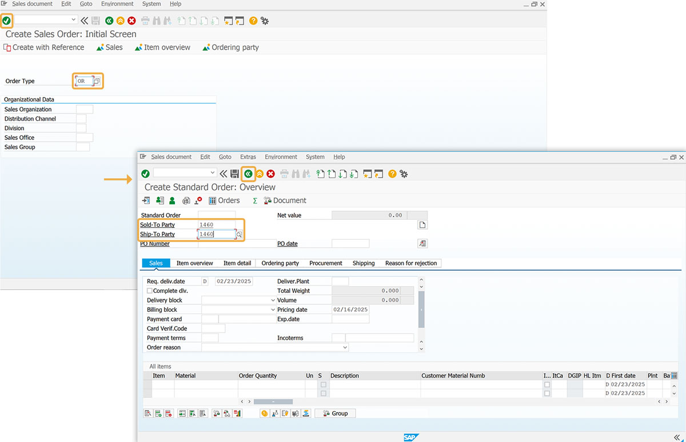This screenshot has height=442, width=686.
Task: Click green Enter checkmark in Initial Screen window
Action: tap(6, 21)
